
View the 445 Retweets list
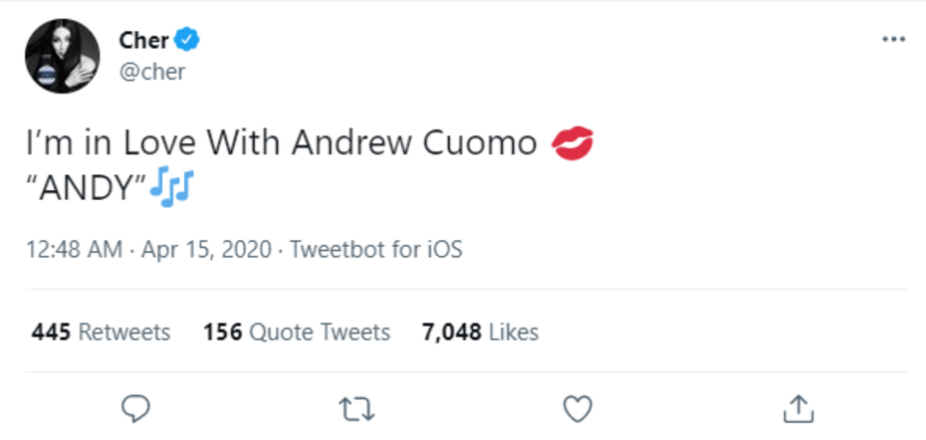click(101, 331)
